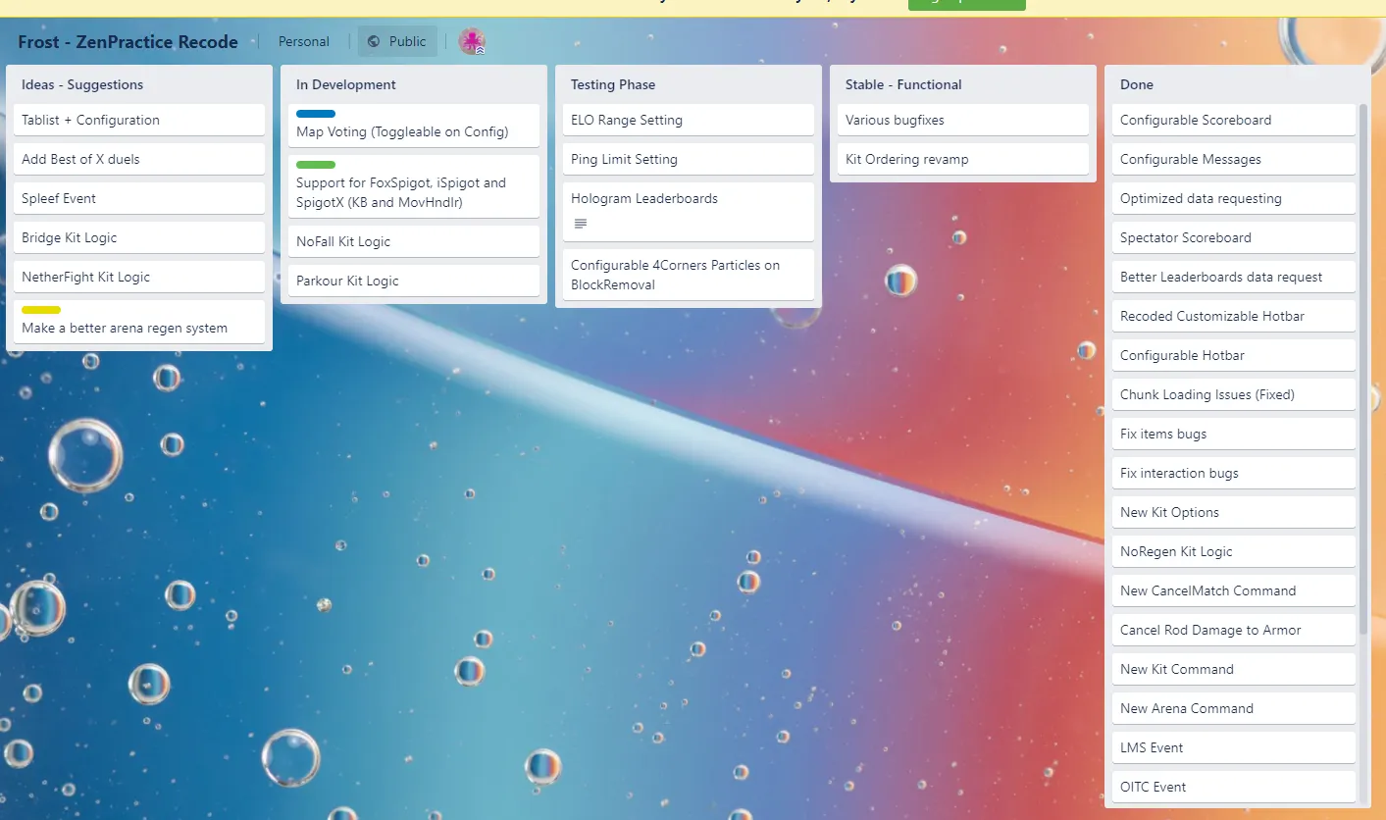This screenshot has height=820, width=1386.
Task: Click the green button in the top banner
Action: pyautogui.click(x=966, y=4)
